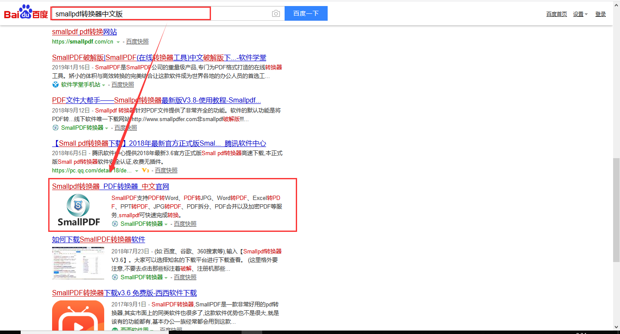The width and height of the screenshot is (620, 334).
Task: Click SmallPDF转换器 favicon in PDF文件大帮手 result
Action: pyautogui.click(x=55, y=128)
